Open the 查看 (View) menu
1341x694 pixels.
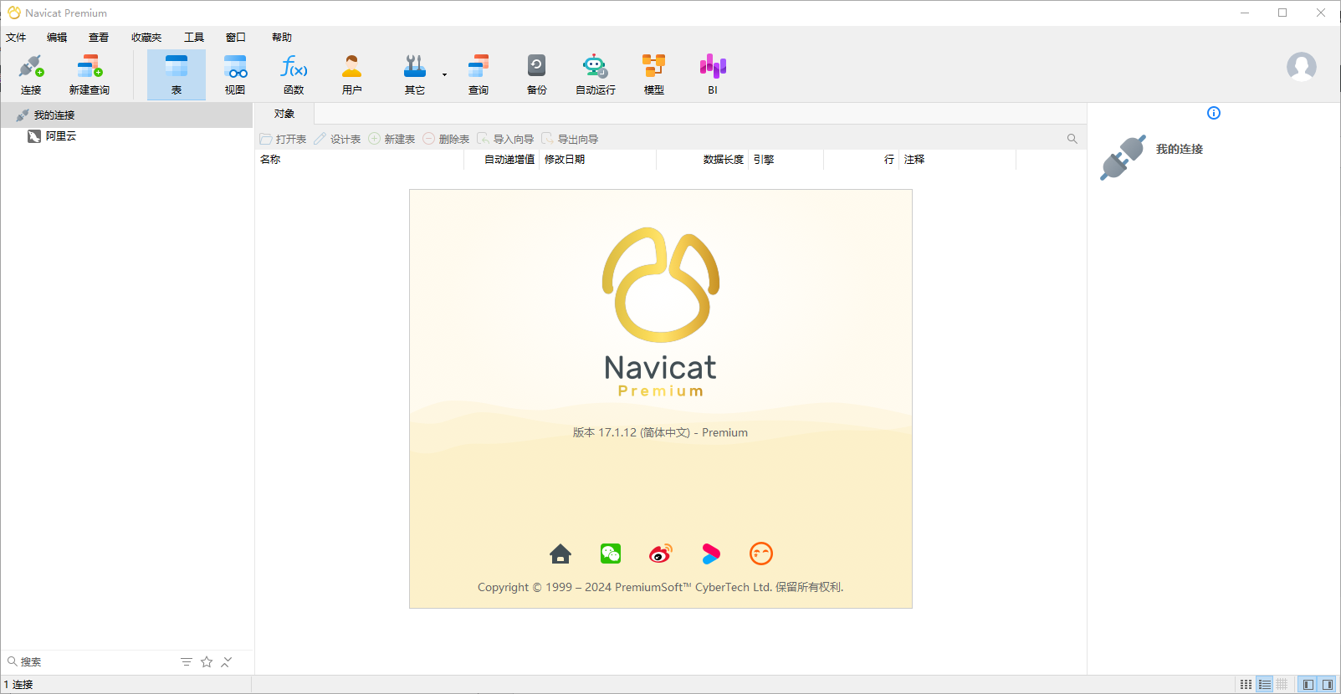pos(99,38)
